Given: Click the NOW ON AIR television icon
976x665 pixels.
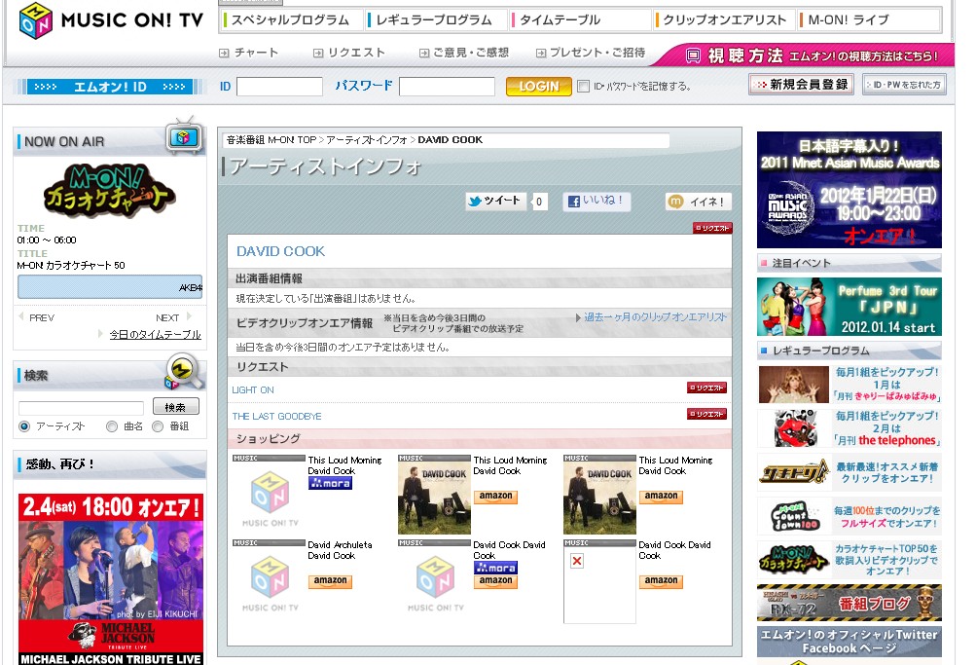Looking at the screenshot, I should (x=184, y=135).
